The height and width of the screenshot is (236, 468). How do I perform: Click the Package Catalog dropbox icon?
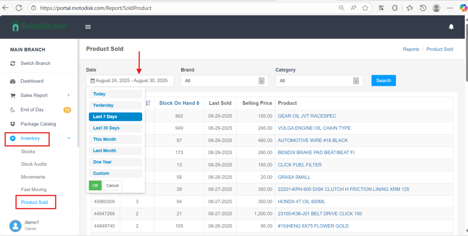(13, 124)
